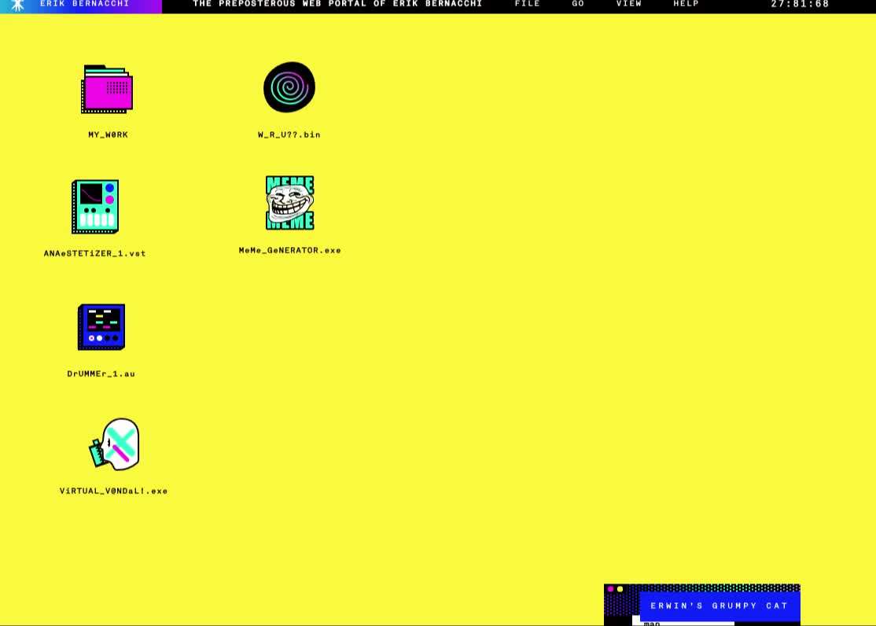Image resolution: width=876 pixels, height=626 pixels.
Task: Toggle the pink dot on Grumpy Cat window
Action: pyautogui.click(x=609, y=587)
